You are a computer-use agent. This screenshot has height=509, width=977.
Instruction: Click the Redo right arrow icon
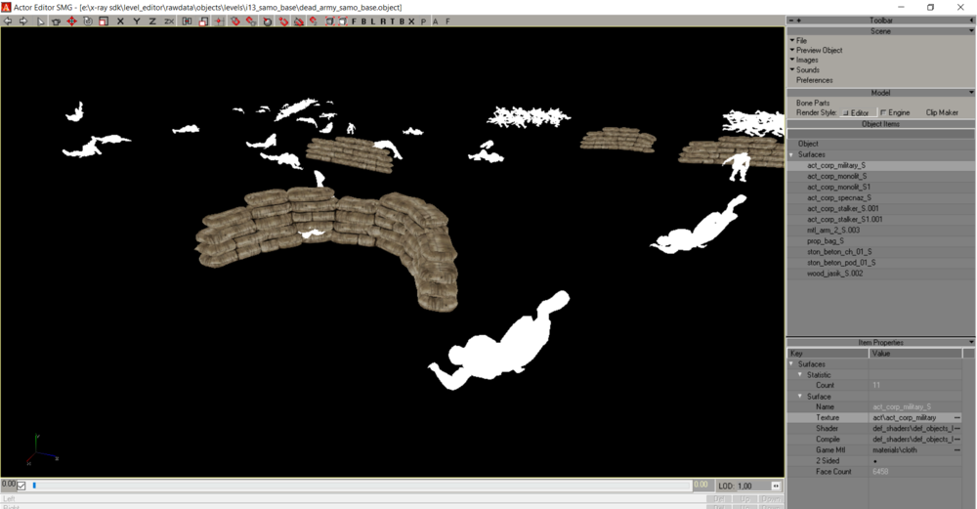point(23,21)
